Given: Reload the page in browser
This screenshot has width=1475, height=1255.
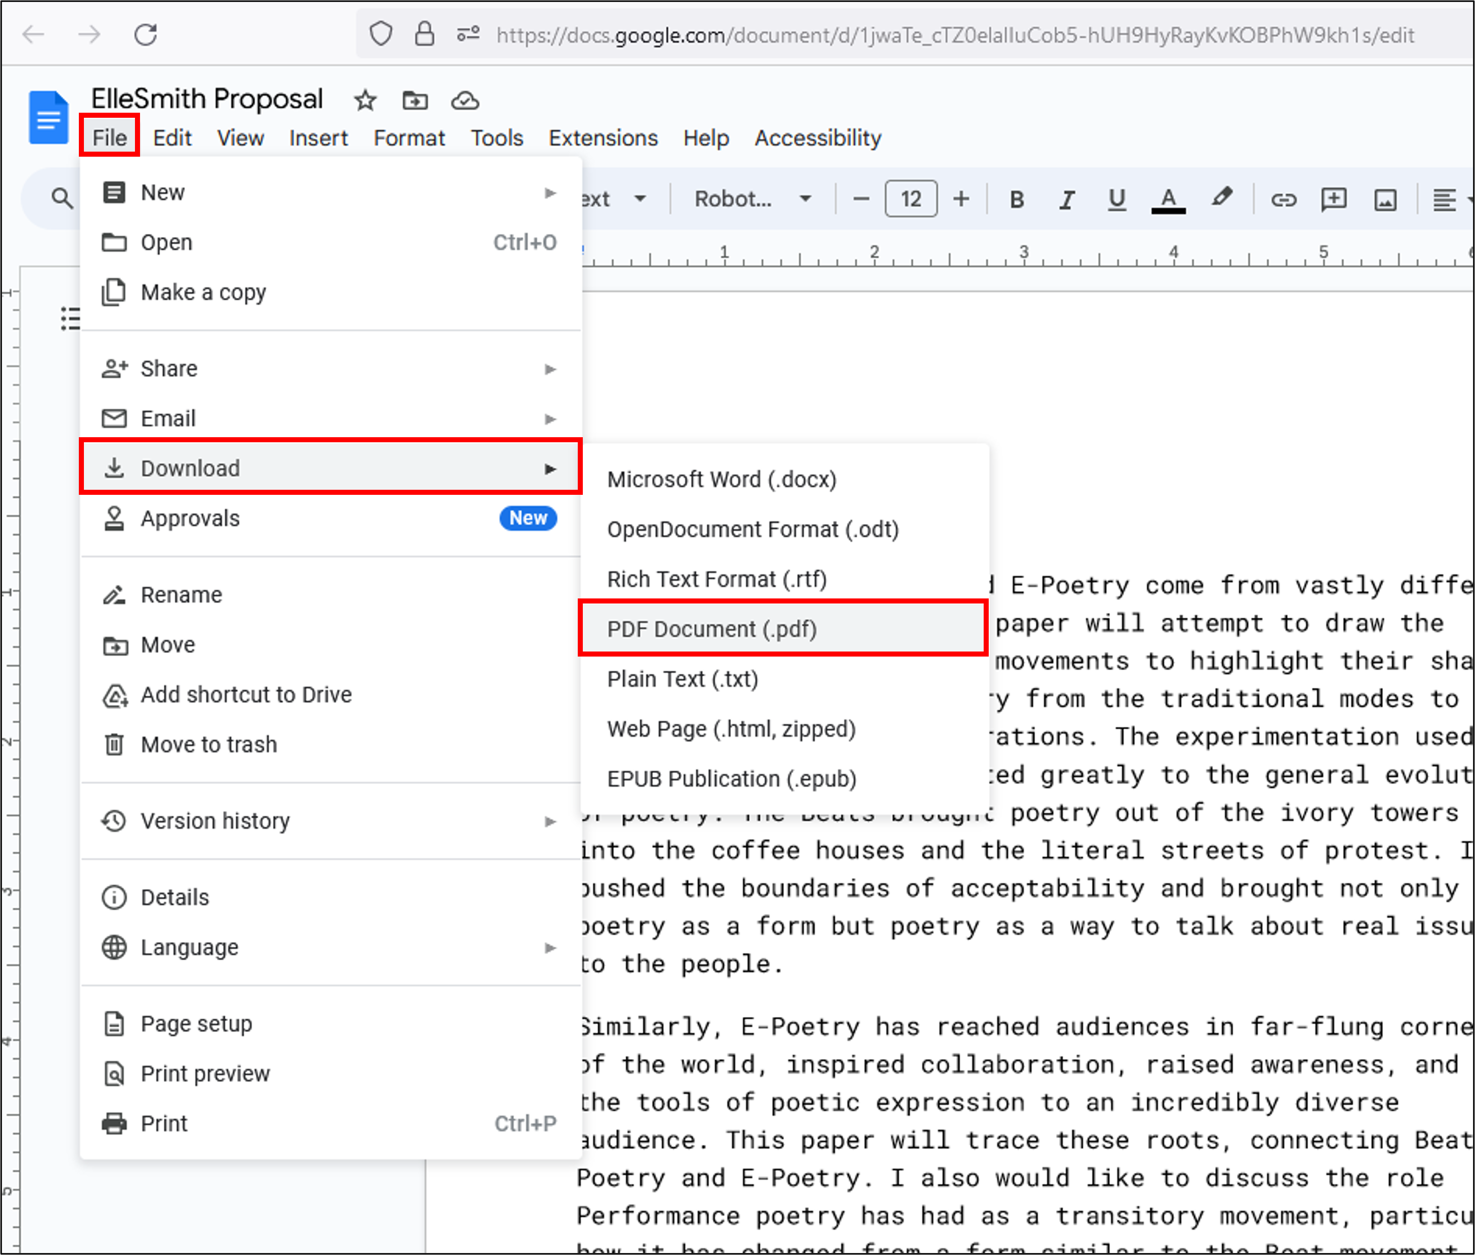Looking at the screenshot, I should [146, 34].
